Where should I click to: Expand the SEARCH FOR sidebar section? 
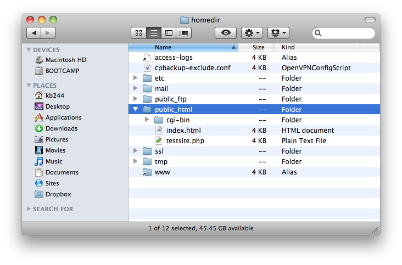coord(29,209)
